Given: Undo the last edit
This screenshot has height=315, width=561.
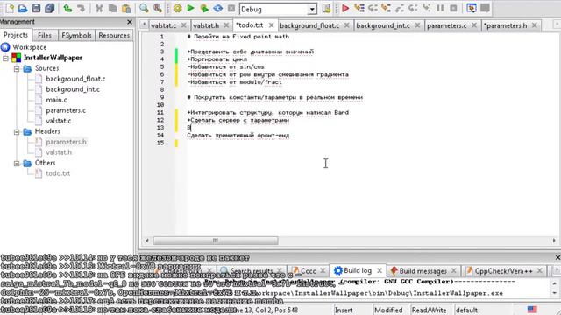Looking at the screenshot, I should click(67, 8).
